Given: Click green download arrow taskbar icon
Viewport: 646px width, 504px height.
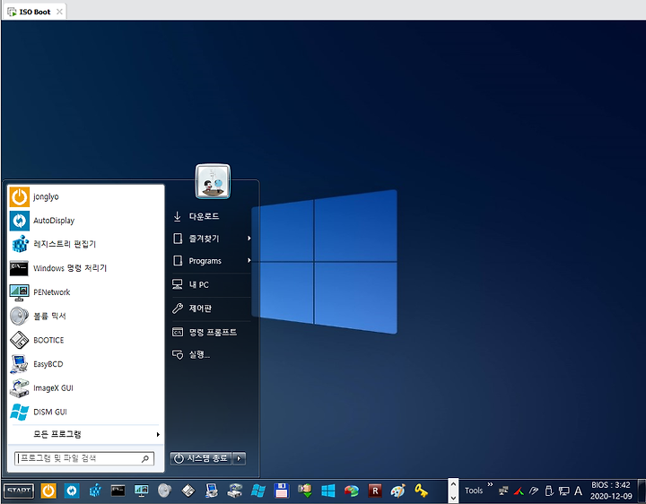Looking at the screenshot, I should [x=305, y=491].
